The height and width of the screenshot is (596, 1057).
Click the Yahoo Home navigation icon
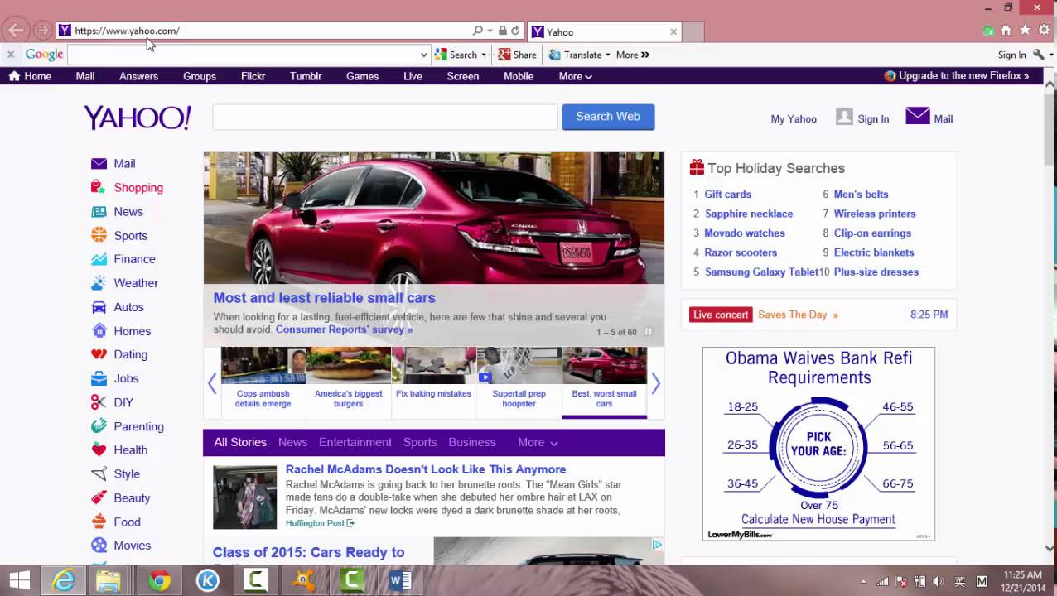14,76
